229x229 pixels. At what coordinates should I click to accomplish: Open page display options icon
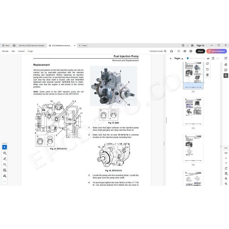click(226, 173)
